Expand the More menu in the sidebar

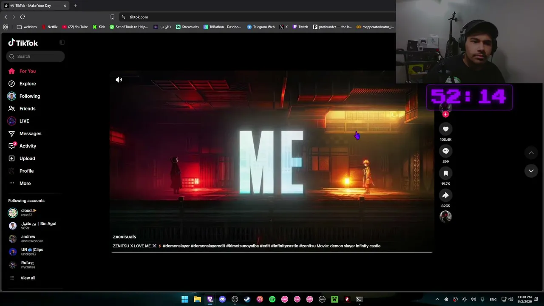20,183
